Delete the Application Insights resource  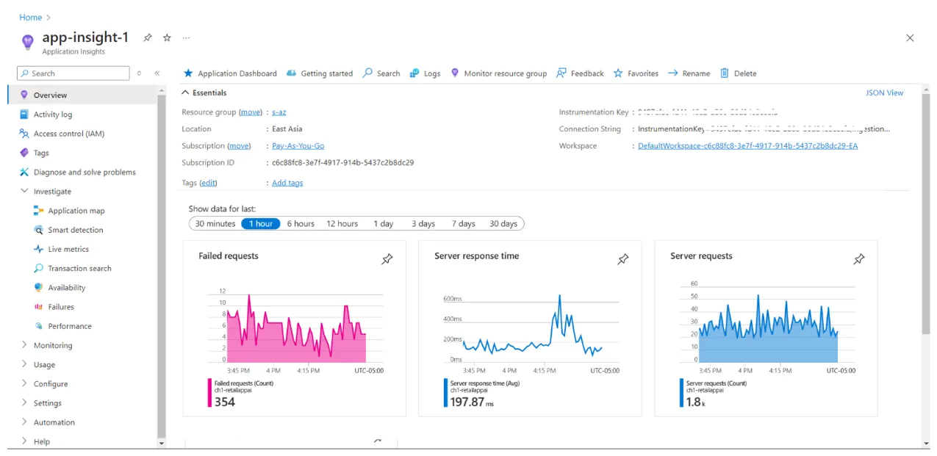[x=738, y=73]
